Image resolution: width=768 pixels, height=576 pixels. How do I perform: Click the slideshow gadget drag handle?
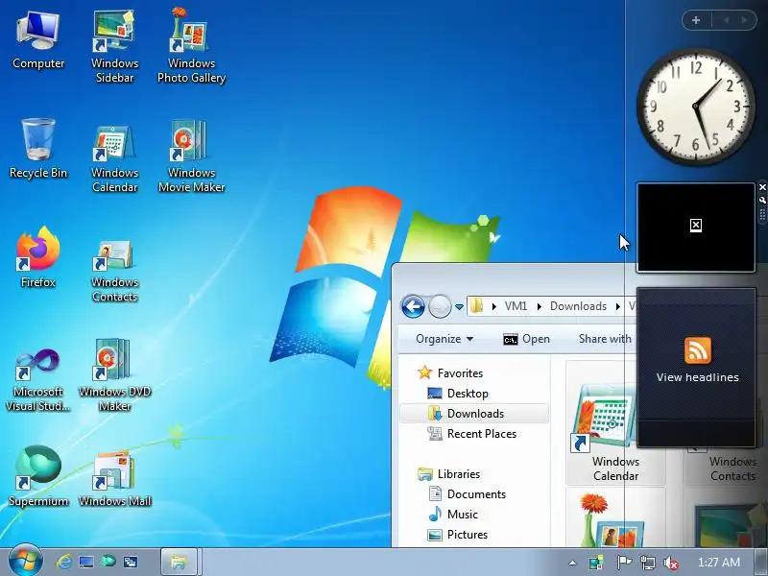coord(762,214)
